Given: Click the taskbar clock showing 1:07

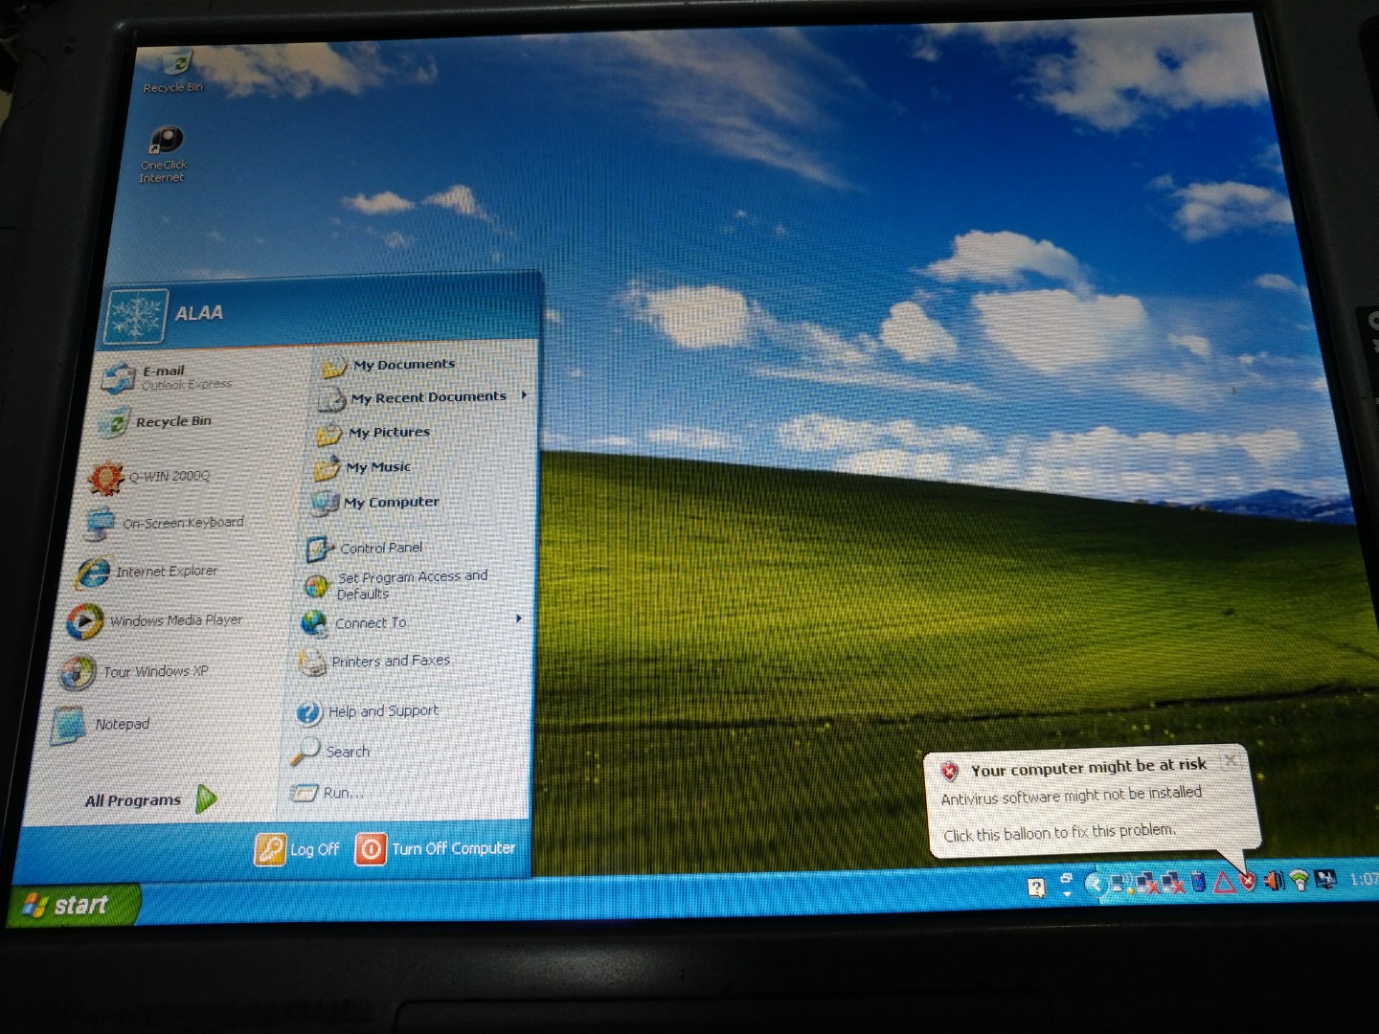Looking at the screenshot, I should tap(1364, 879).
